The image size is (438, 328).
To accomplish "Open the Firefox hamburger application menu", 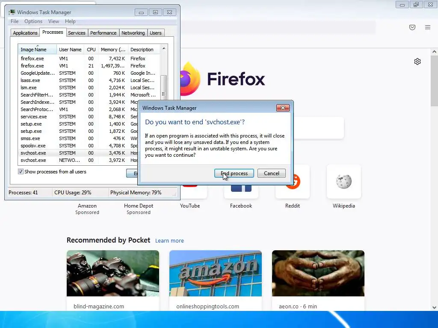I will point(428,27).
